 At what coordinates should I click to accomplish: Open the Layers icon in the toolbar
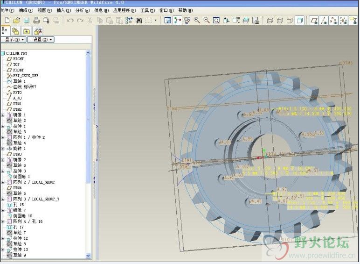coord(246,20)
